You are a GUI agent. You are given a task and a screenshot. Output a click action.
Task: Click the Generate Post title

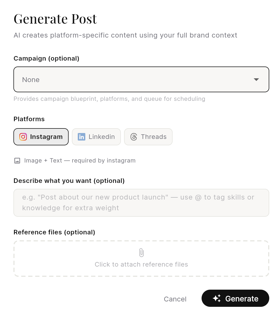pos(55,19)
